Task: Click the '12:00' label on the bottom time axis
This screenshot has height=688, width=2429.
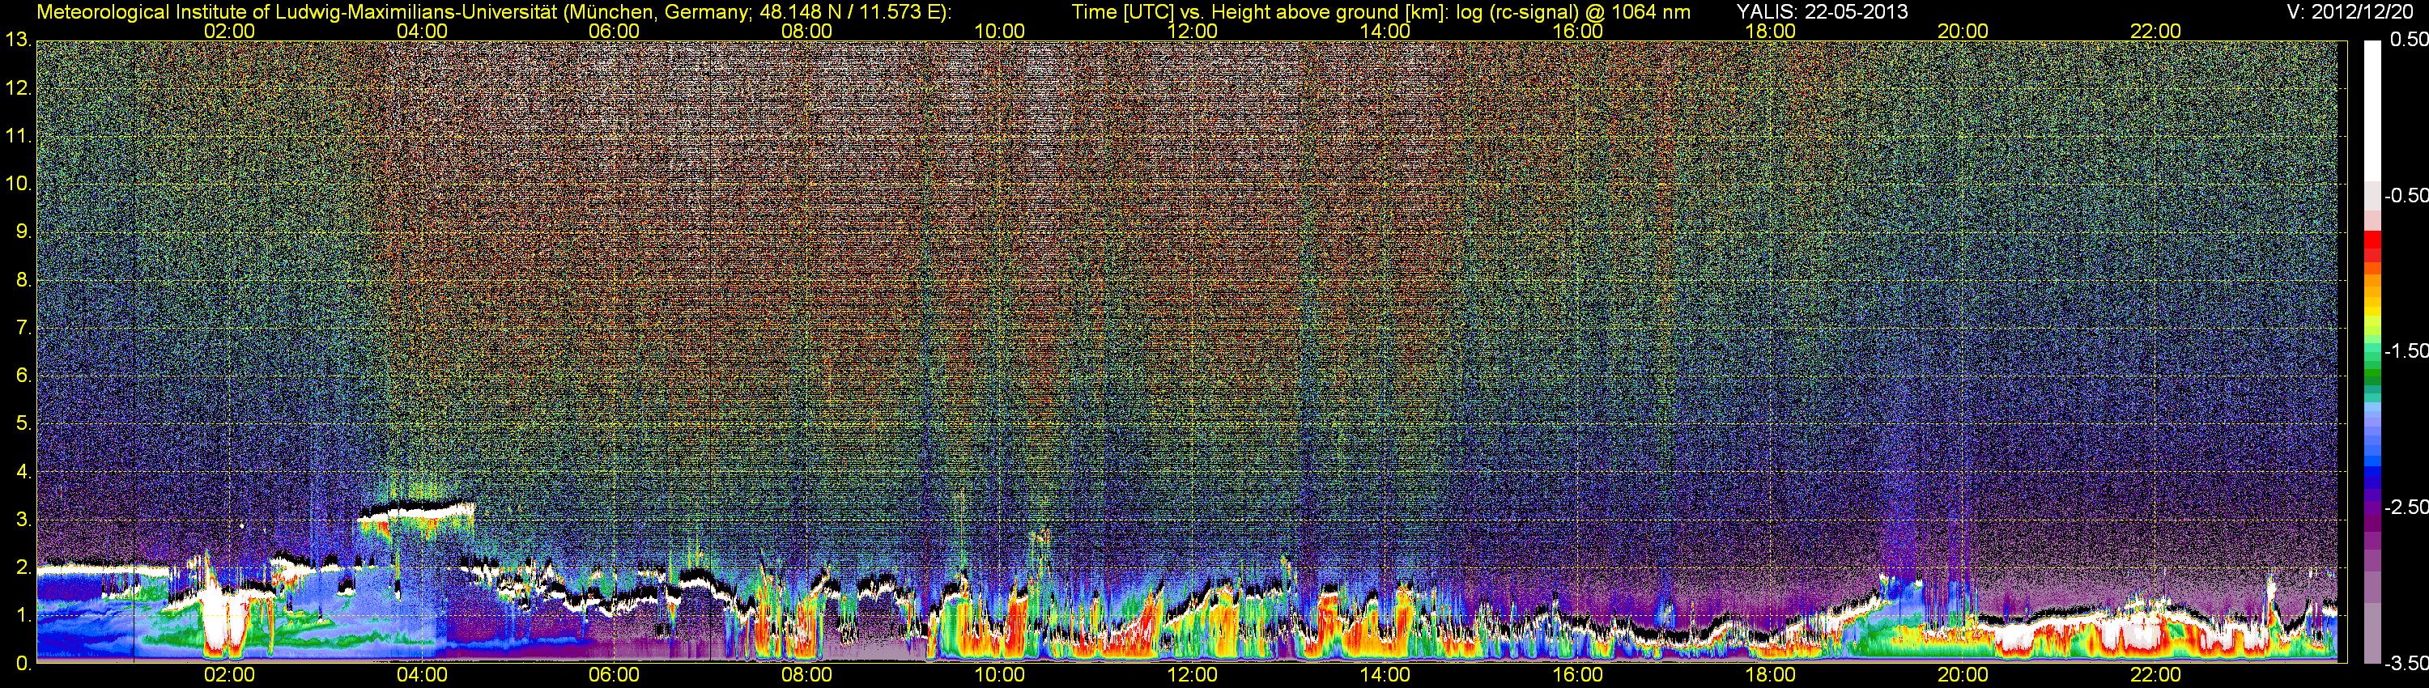Action: pos(1192,675)
